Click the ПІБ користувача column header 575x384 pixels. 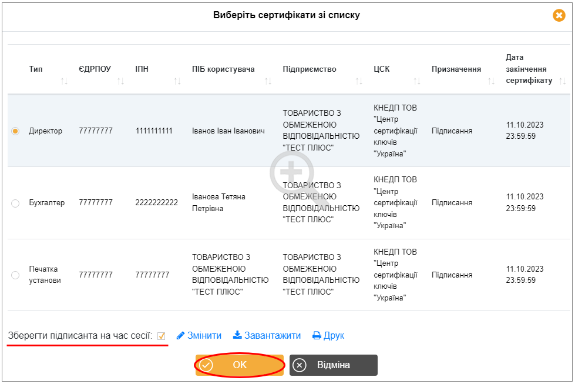click(223, 69)
